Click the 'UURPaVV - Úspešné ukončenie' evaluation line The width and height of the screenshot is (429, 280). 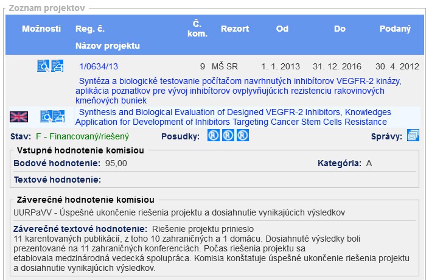[179, 212]
